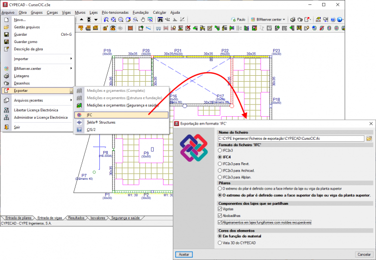Select the IFC4 format radio button
This screenshot has height=260, width=376.
click(x=220, y=157)
